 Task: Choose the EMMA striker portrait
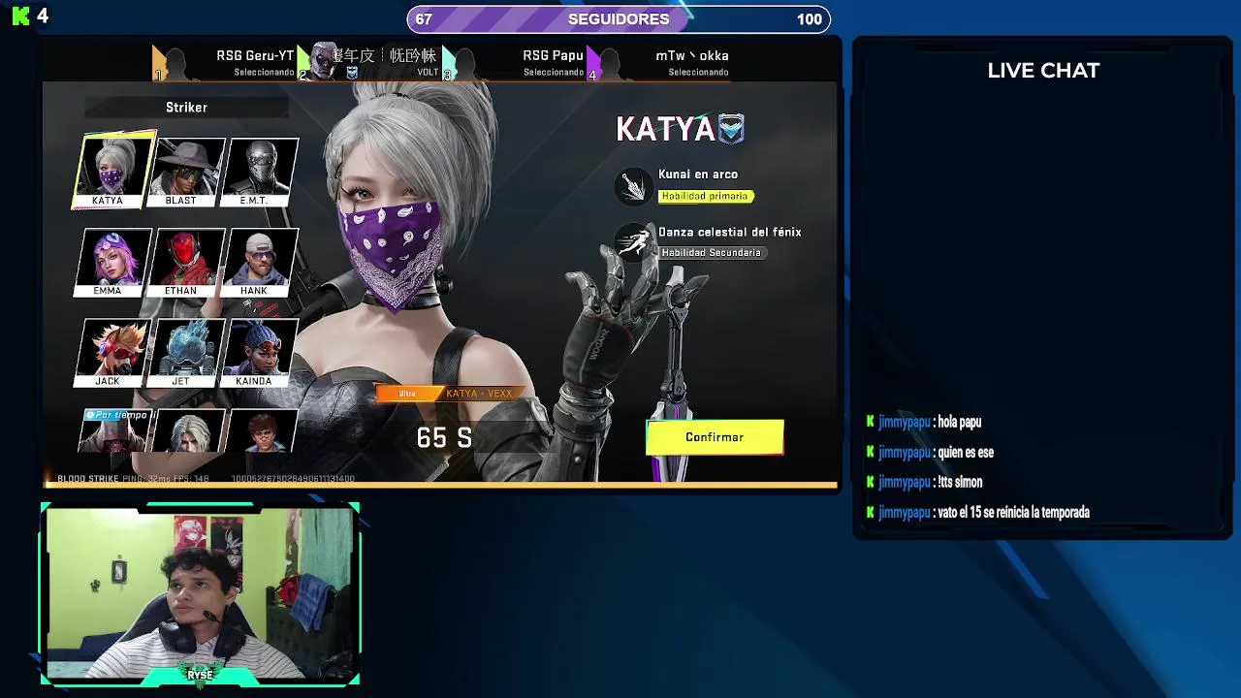113,263
